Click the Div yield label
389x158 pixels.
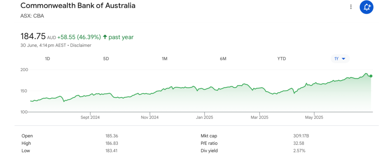209,150
